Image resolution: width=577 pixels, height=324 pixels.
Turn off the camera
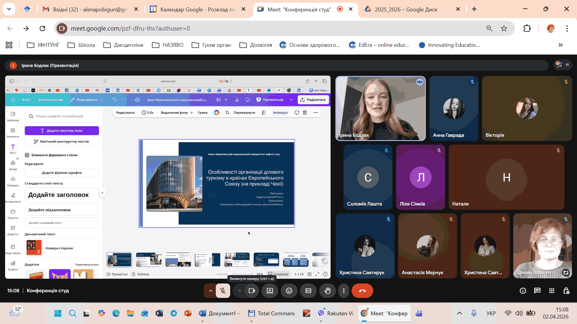click(252, 291)
